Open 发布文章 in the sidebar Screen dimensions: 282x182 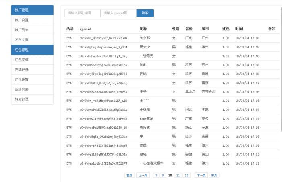[x=32, y=40]
